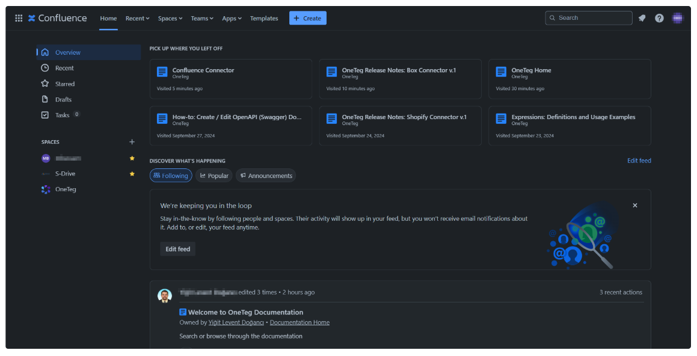
Task: Switch to the Announcements feed tab
Action: (x=266, y=176)
